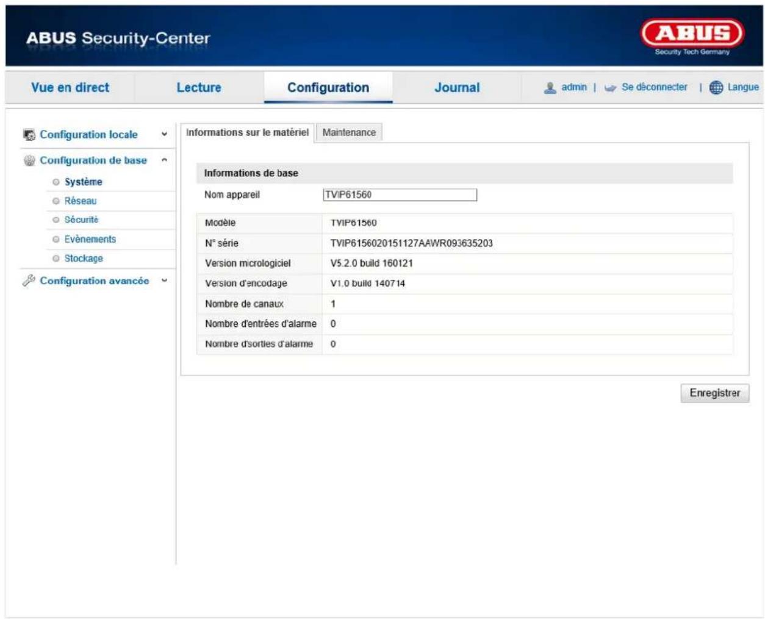Click the Version d'encodage label
Screen dimensions: 765x619
pos(246,283)
